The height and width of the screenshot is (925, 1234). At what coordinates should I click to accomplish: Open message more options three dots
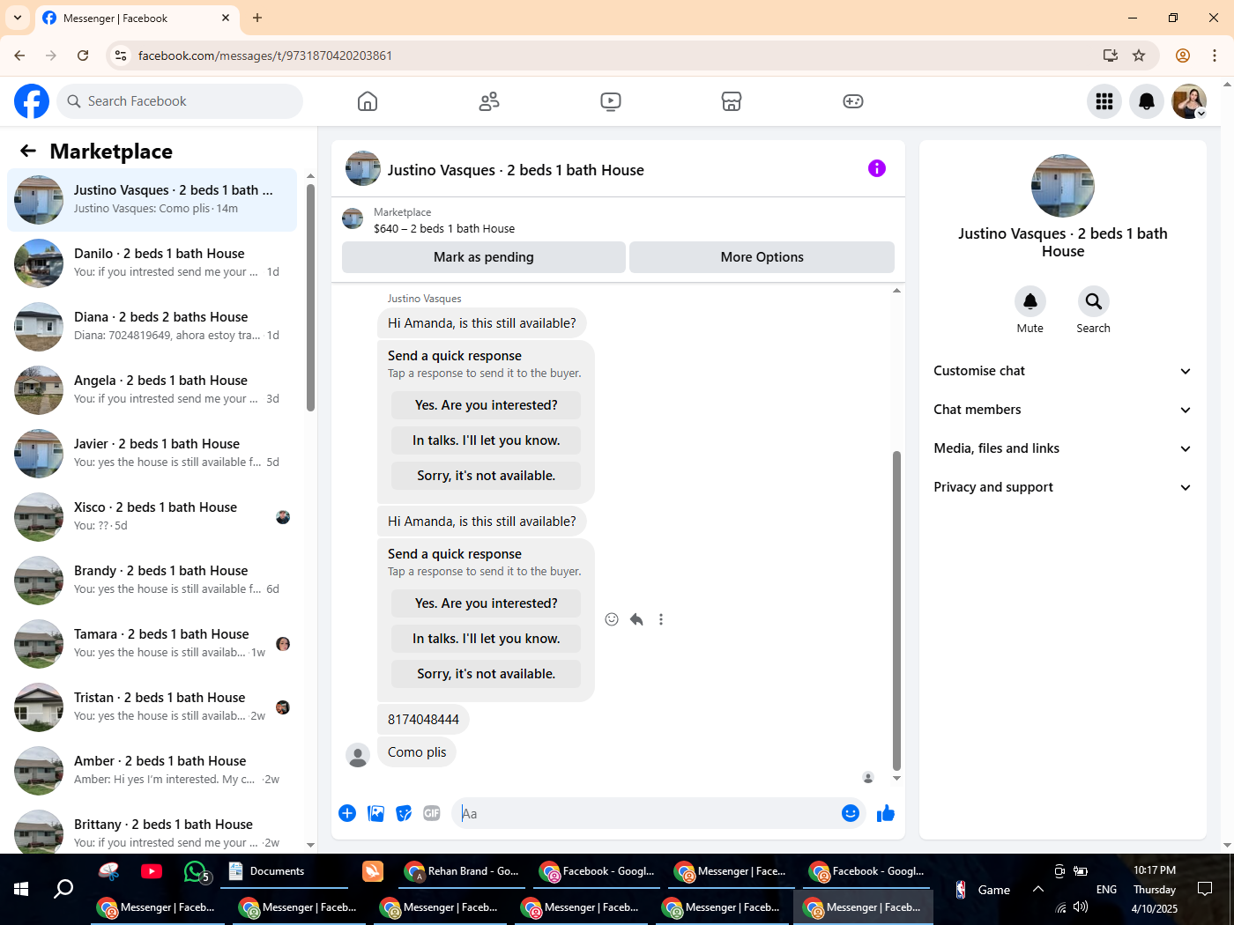661,619
